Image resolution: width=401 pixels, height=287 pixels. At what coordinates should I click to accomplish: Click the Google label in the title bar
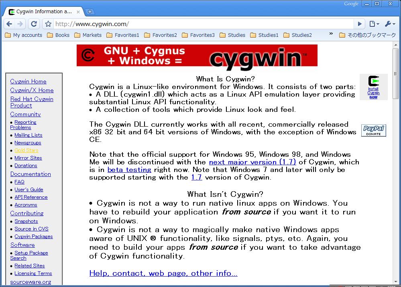pyautogui.click(x=351, y=4)
